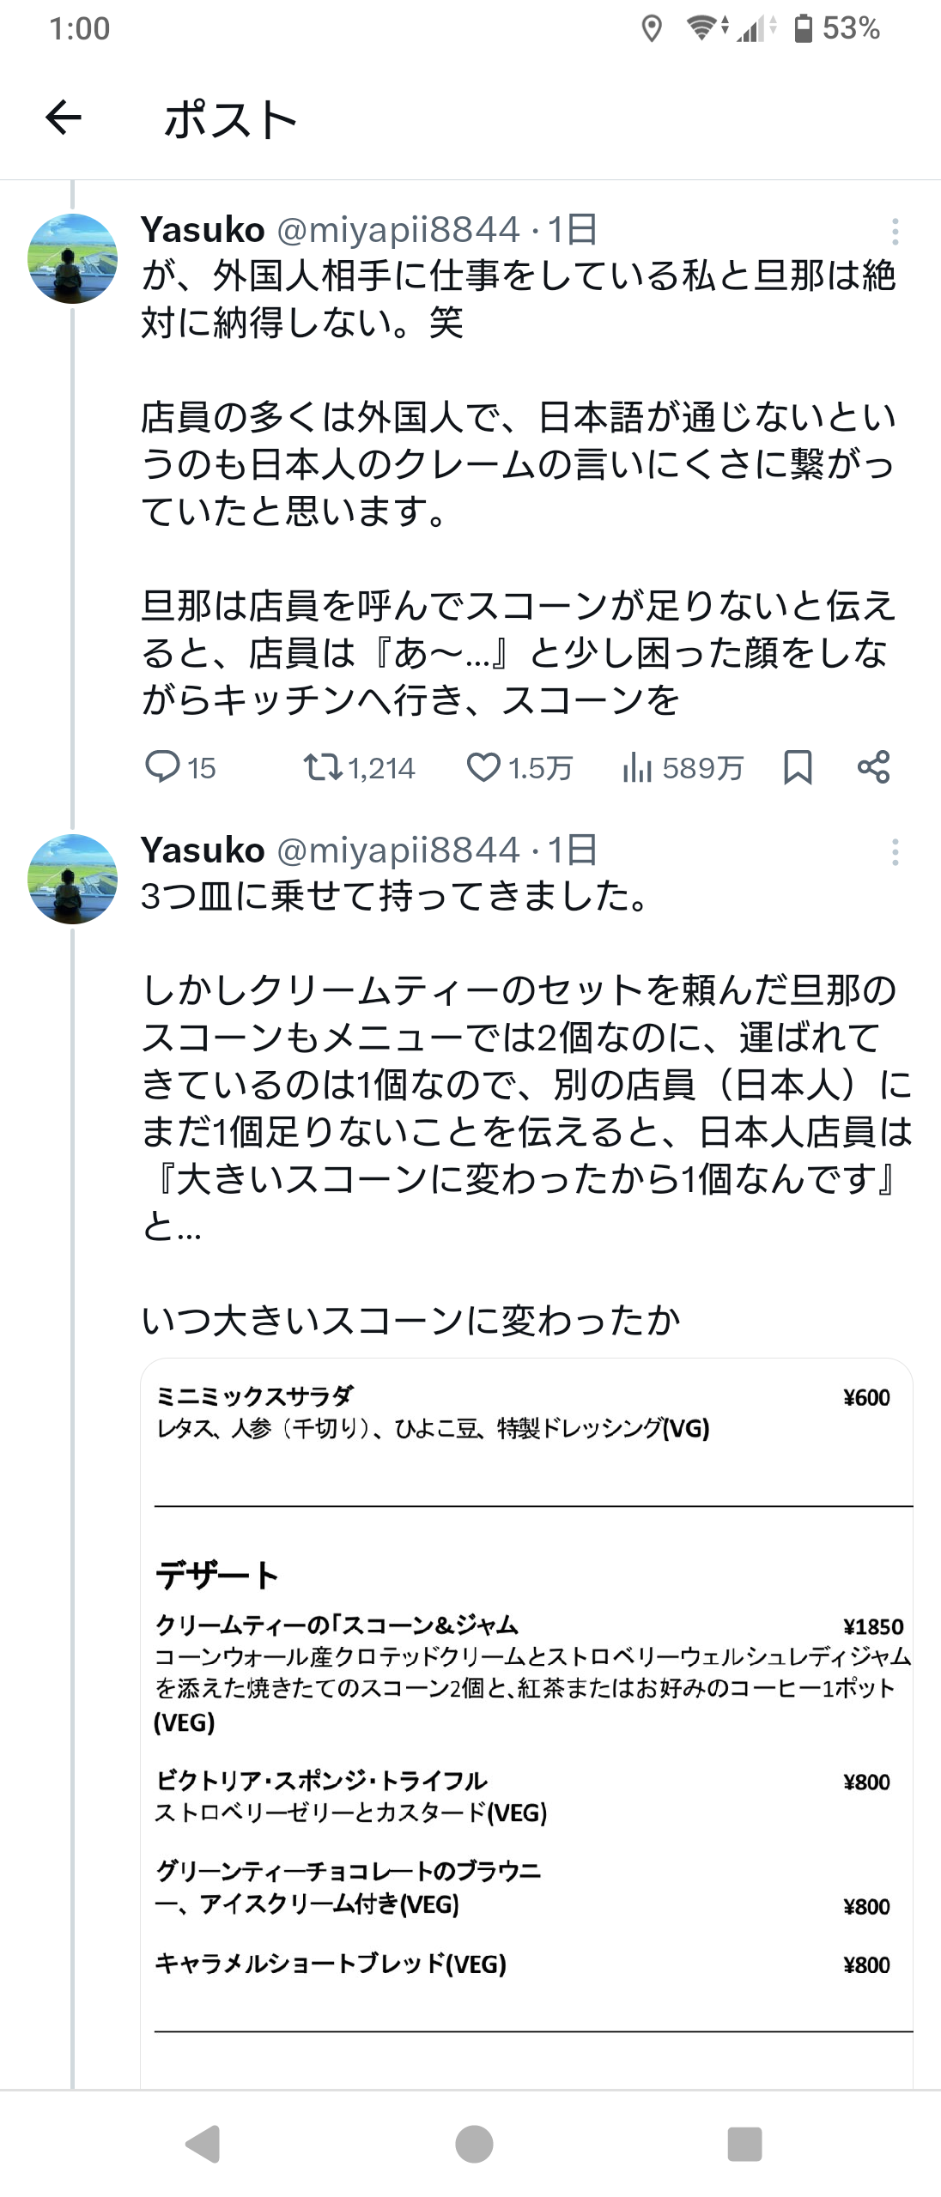Tap the 1日 timestamp on the second post
The height and width of the screenshot is (2197, 941).
click(x=573, y=850)
